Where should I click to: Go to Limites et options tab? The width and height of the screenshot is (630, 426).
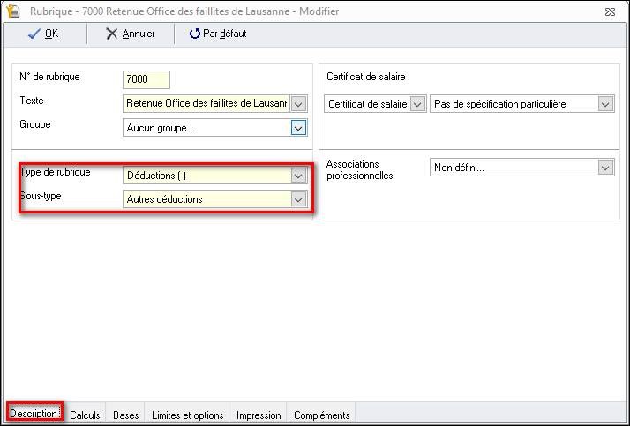(187, 415)
